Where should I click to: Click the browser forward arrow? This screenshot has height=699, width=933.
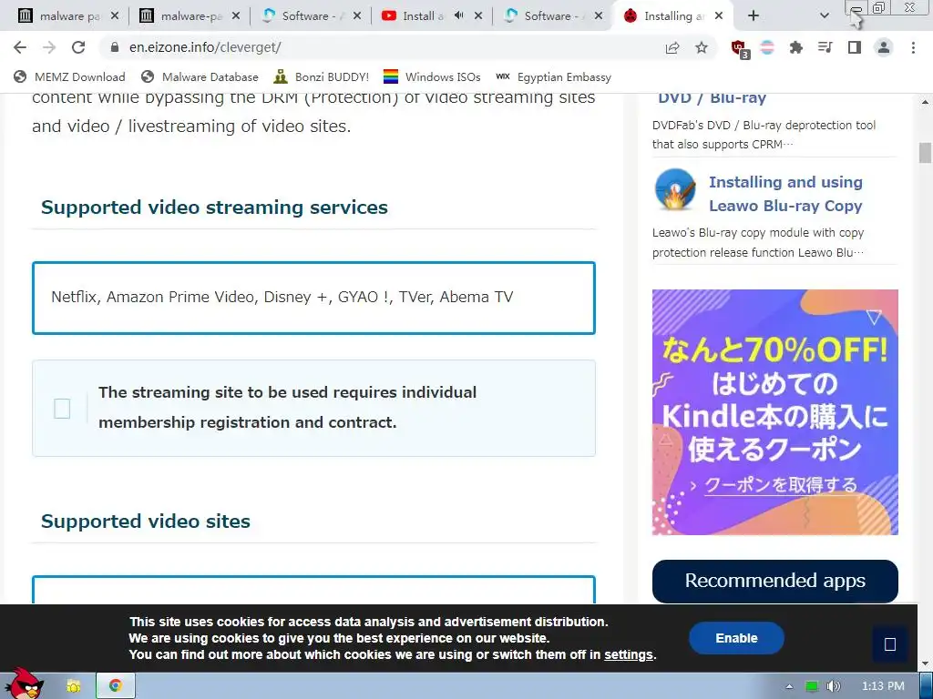[x=49, y=47]
